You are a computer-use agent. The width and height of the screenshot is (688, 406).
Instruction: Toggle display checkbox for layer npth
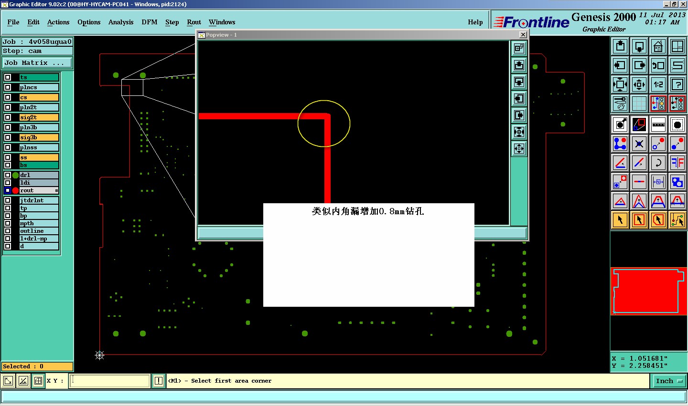pos(8,223)
